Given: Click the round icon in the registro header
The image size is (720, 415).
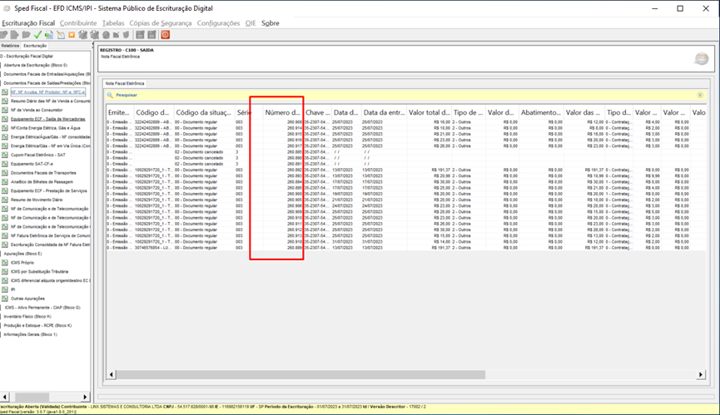Looking at the screenshot, I should click(701, 59).
